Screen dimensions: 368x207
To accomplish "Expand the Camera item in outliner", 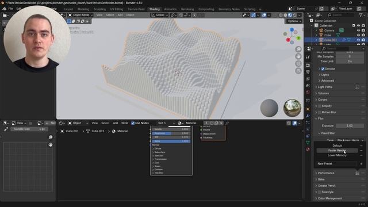I will (x=316, y=30).
